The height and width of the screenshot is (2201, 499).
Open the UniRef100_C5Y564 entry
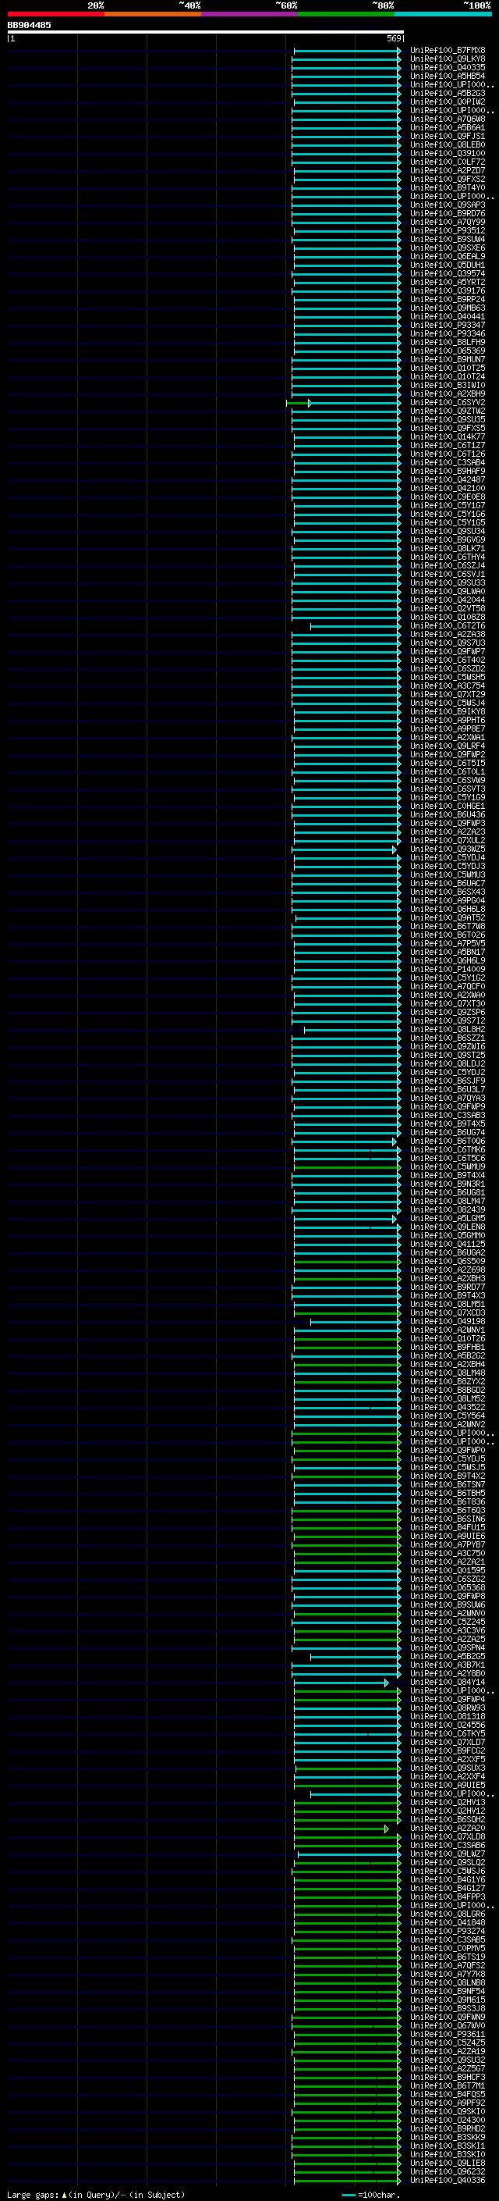pyautogui.click(x=448, y=1416)
